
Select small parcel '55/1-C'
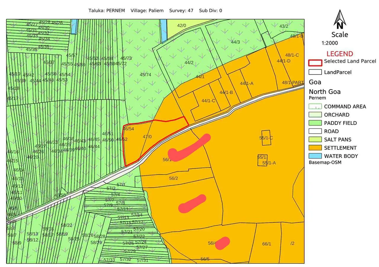[x=266, y=138]
